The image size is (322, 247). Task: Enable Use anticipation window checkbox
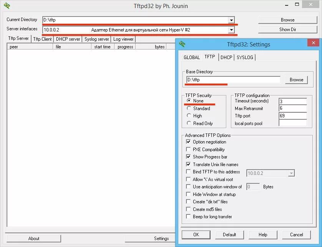188,186
